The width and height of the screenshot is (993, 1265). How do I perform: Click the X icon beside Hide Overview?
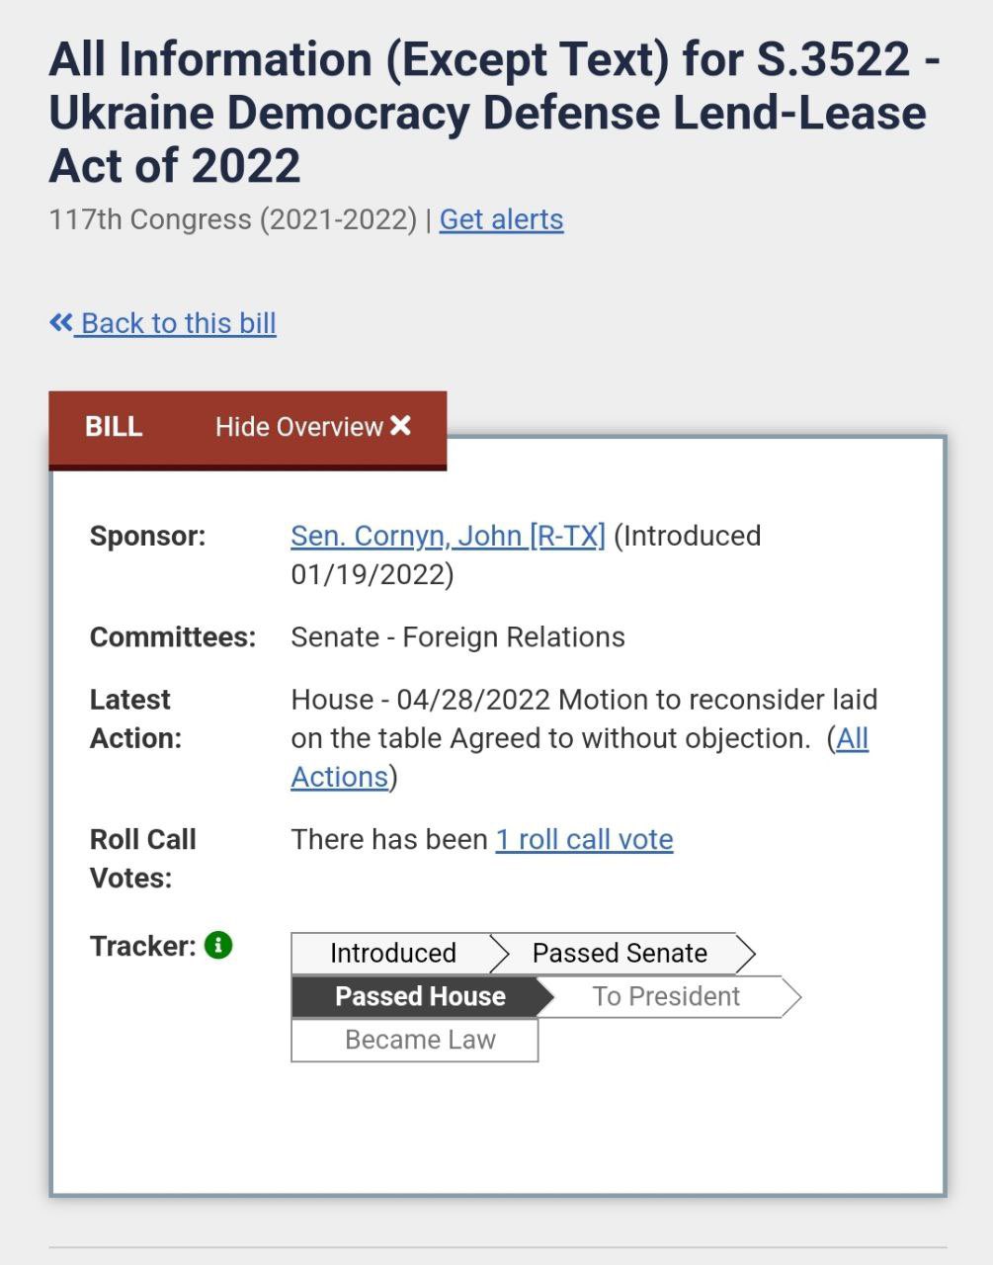pos(400,426)
